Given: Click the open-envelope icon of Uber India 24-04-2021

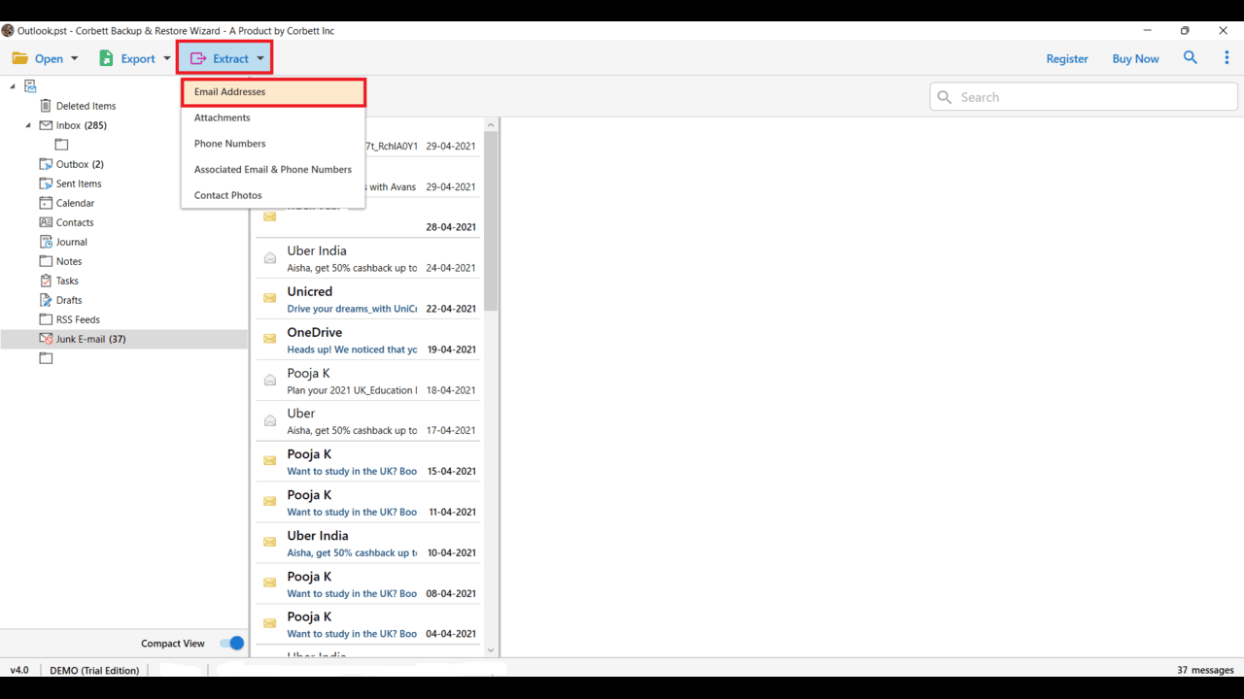Looking at the screenshot, I should click(x=270, y=258).
